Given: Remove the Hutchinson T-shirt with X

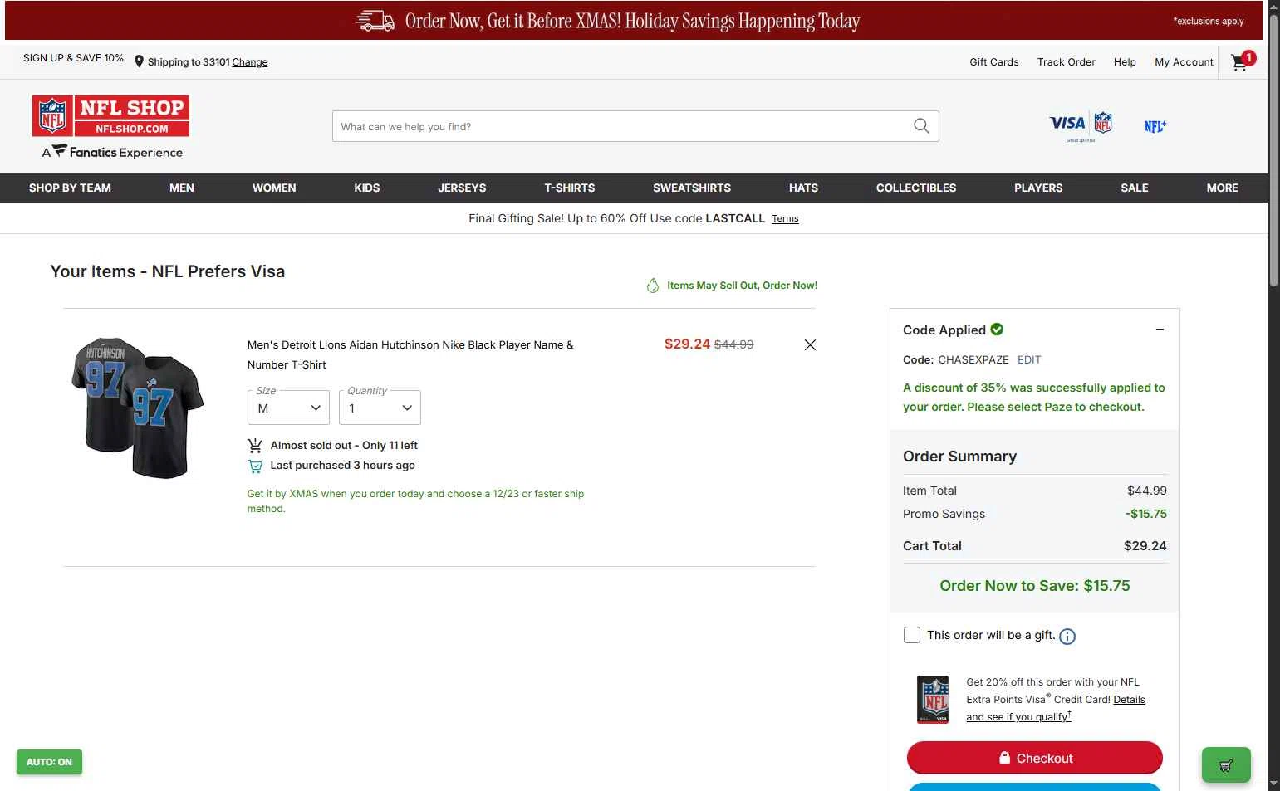Looking at the screenshot, I should (x=810, y=344).
